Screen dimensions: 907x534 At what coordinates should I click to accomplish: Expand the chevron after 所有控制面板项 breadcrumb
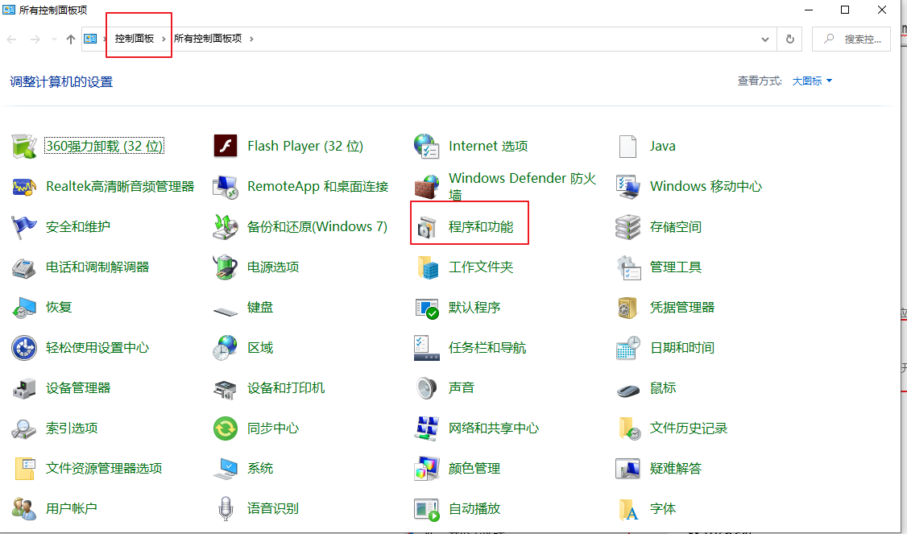(251, 39)
